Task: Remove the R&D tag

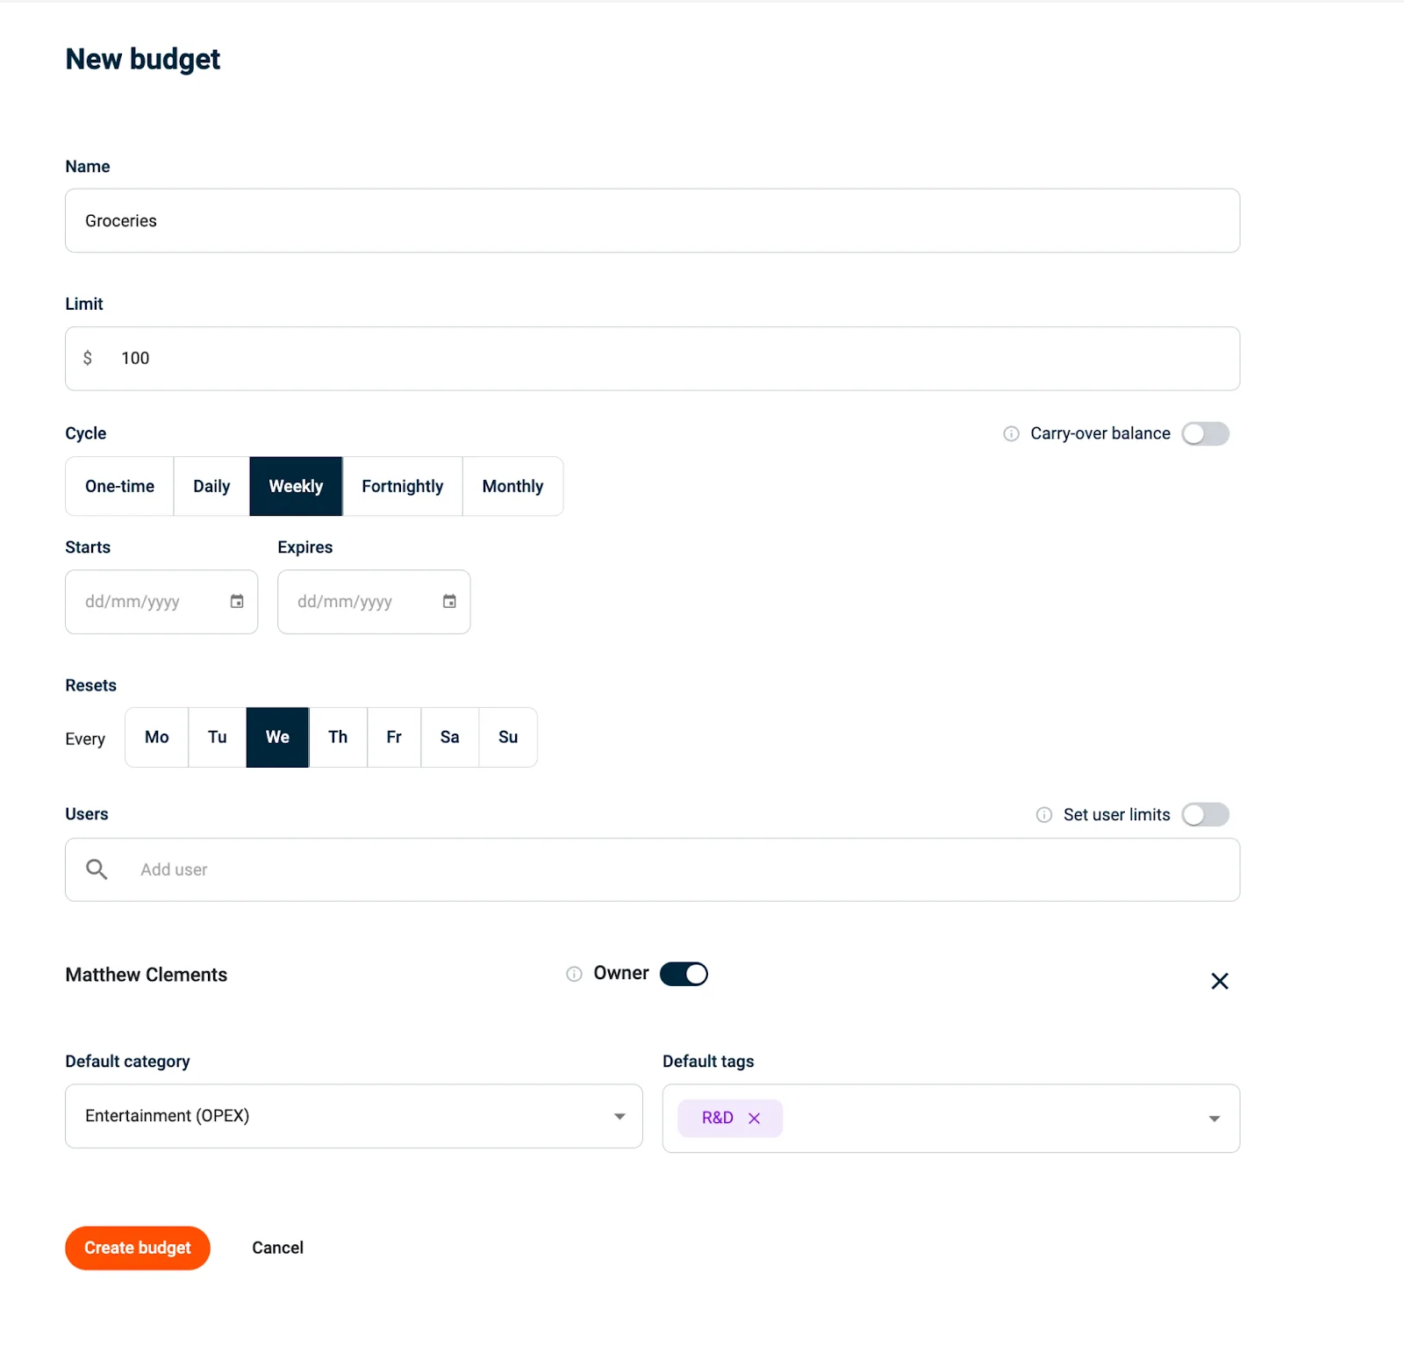Action: 754,1118
